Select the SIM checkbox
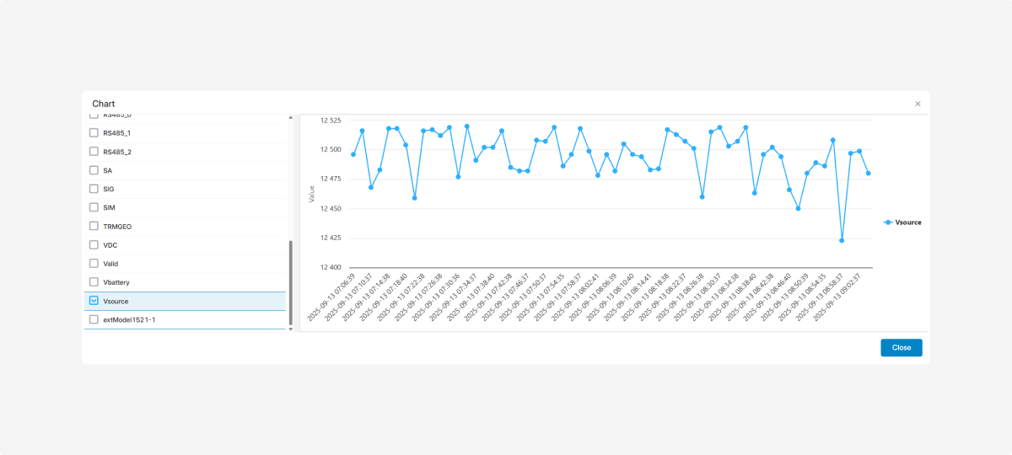1012x455 pixels. (x=94, y=207)
